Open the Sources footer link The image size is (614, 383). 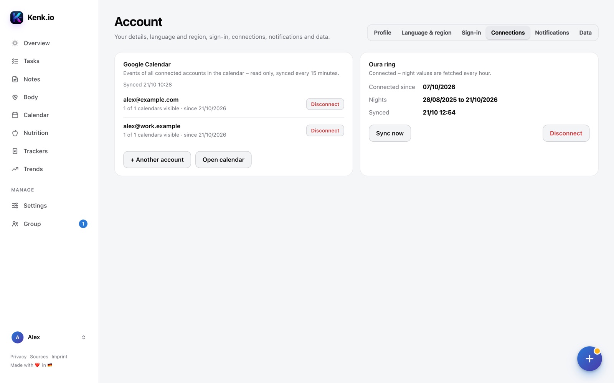pyautogui.click(x=39, y=357)
